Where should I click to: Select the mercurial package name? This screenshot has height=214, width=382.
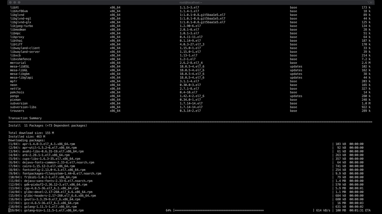(x=18, y=63)
